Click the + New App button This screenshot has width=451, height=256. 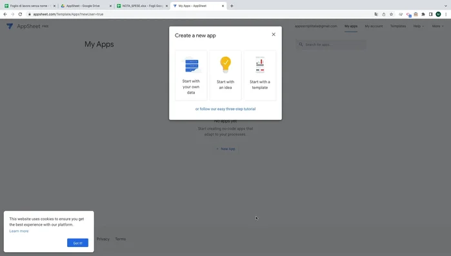coord(226,149)
